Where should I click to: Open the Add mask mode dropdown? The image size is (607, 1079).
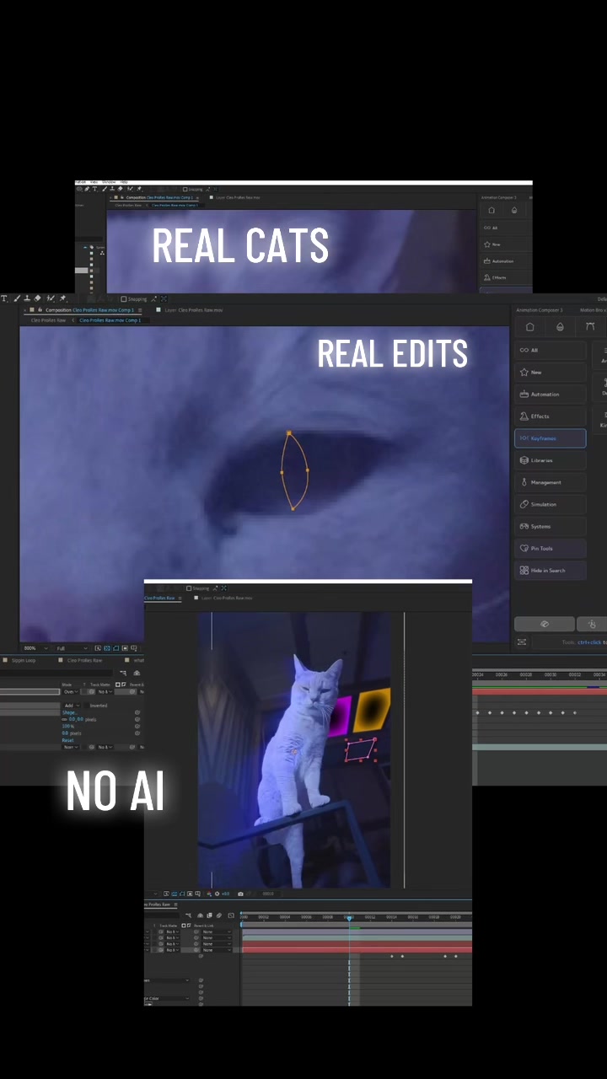[x=72, y=706]
